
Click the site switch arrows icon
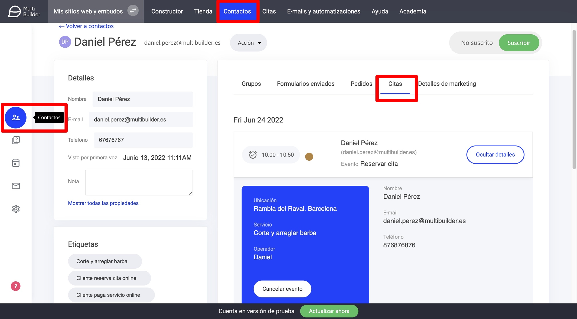pyautogui.click(x=133, y=11)
